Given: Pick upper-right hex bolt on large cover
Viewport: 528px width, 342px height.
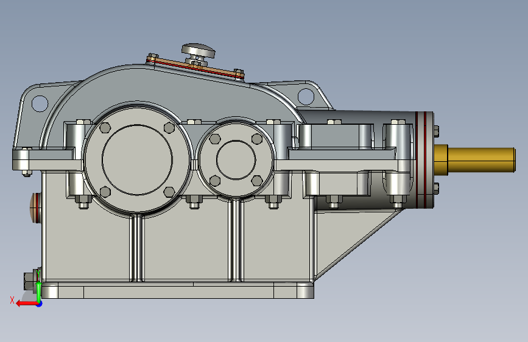Looking at the screenshot, I should [169, 128].
